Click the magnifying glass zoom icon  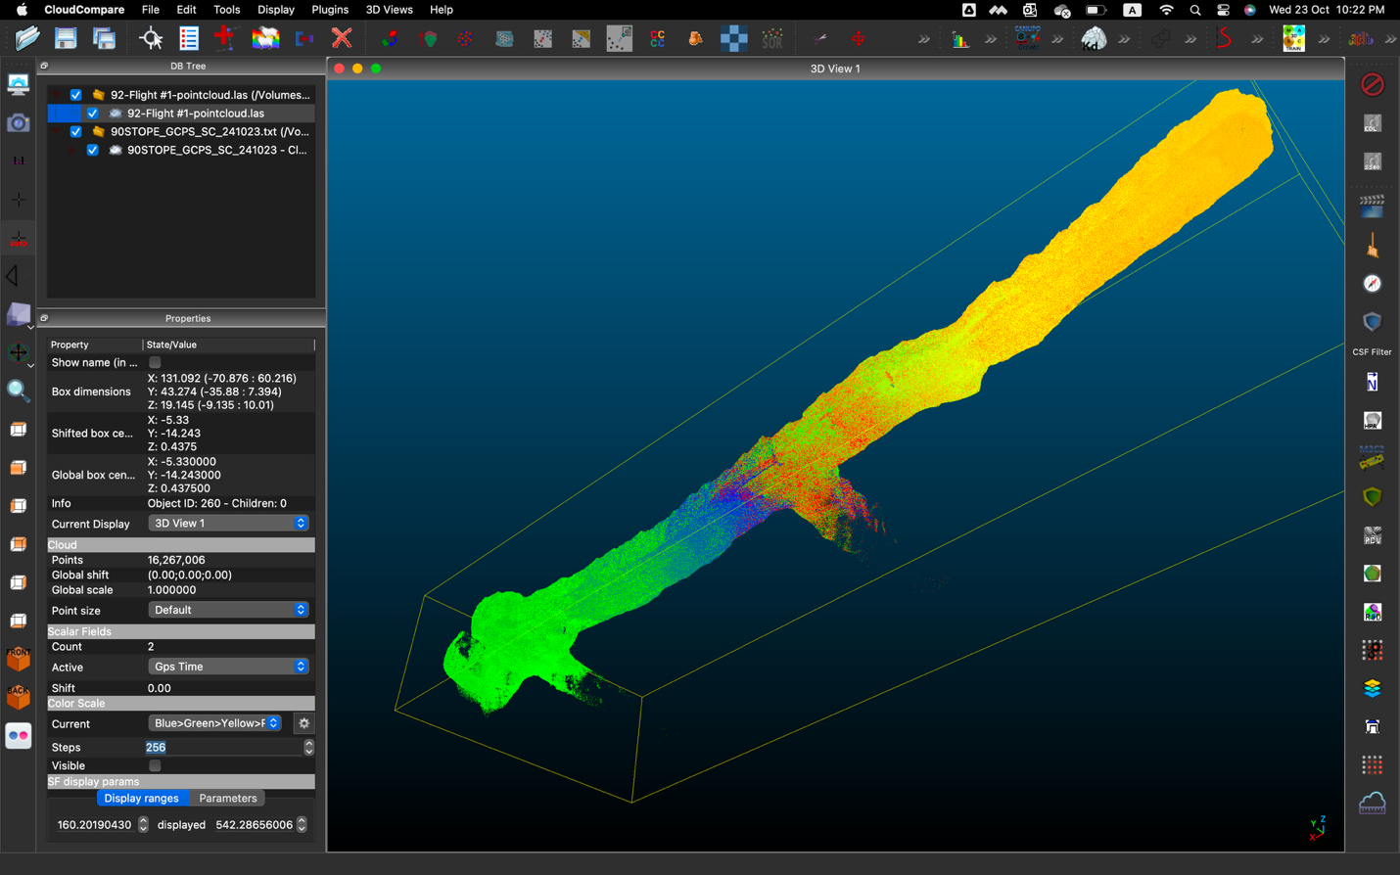[x=18, y=391]
